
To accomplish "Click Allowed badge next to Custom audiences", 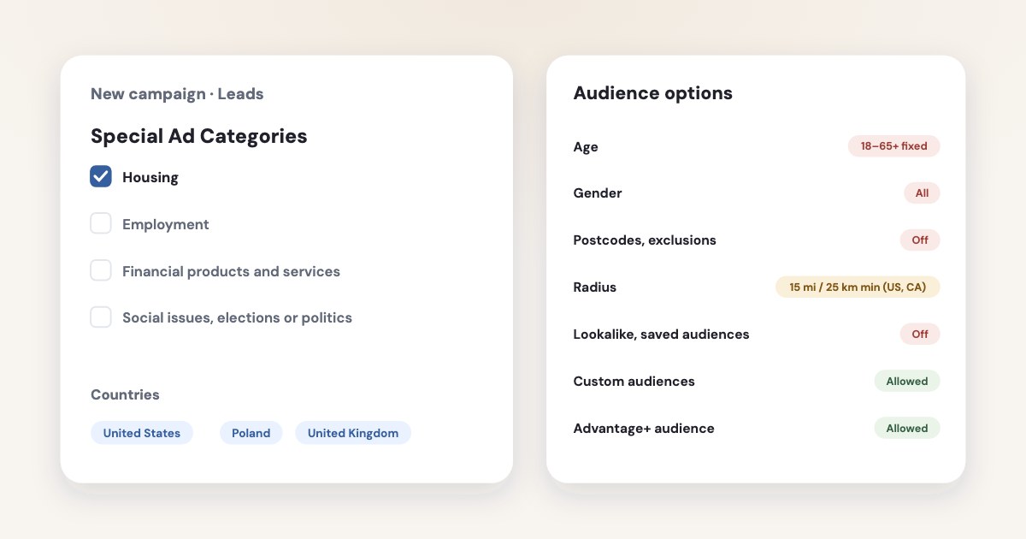I will 907,382.
